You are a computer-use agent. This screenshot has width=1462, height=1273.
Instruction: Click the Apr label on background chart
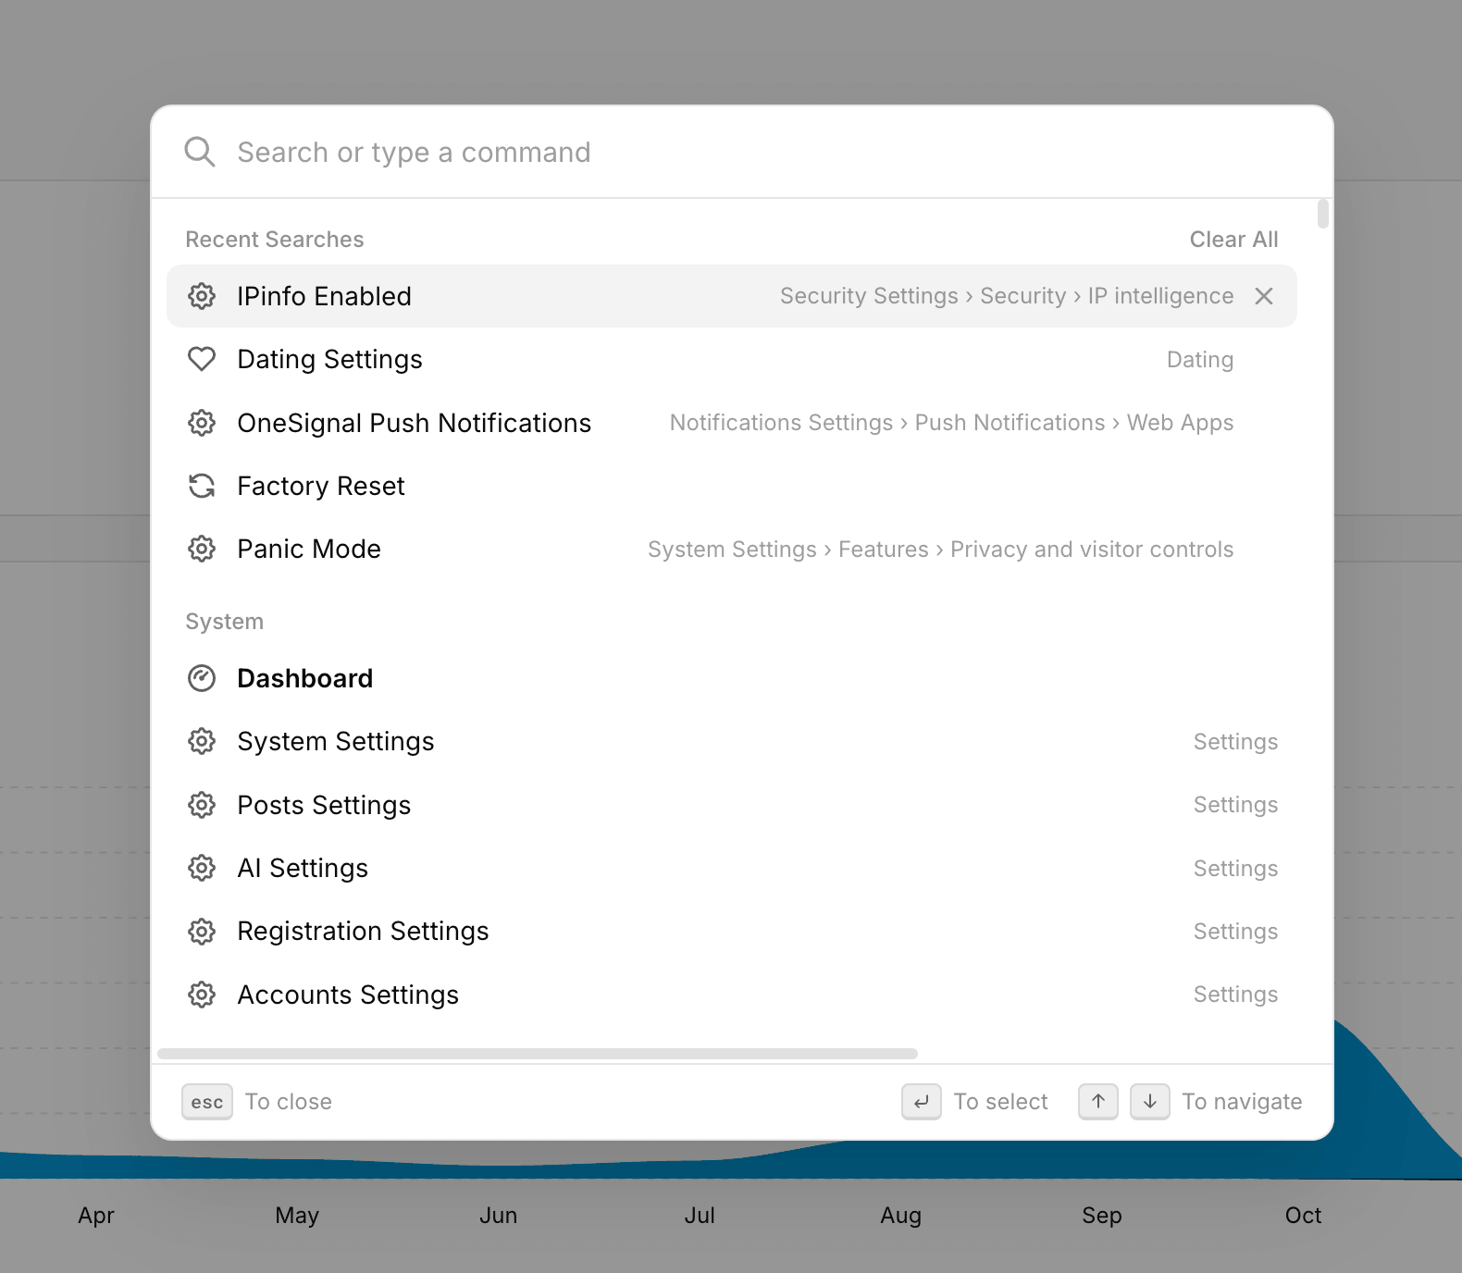pos(96,1216)
